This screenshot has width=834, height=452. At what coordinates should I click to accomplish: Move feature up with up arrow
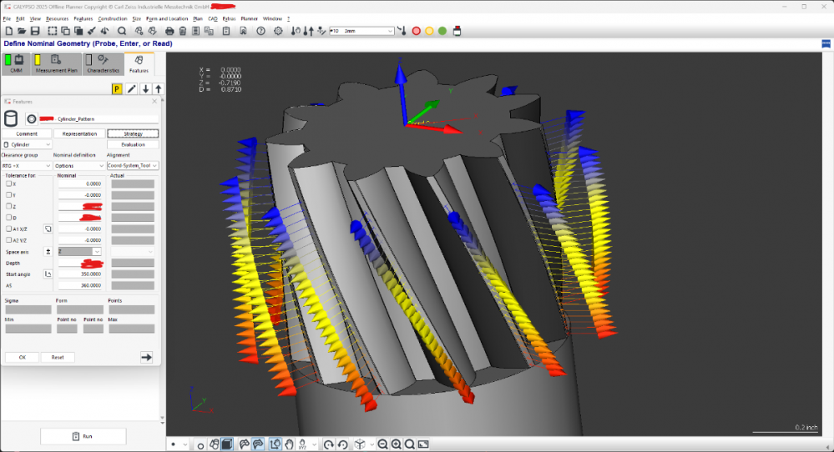(x=158, y=89)
